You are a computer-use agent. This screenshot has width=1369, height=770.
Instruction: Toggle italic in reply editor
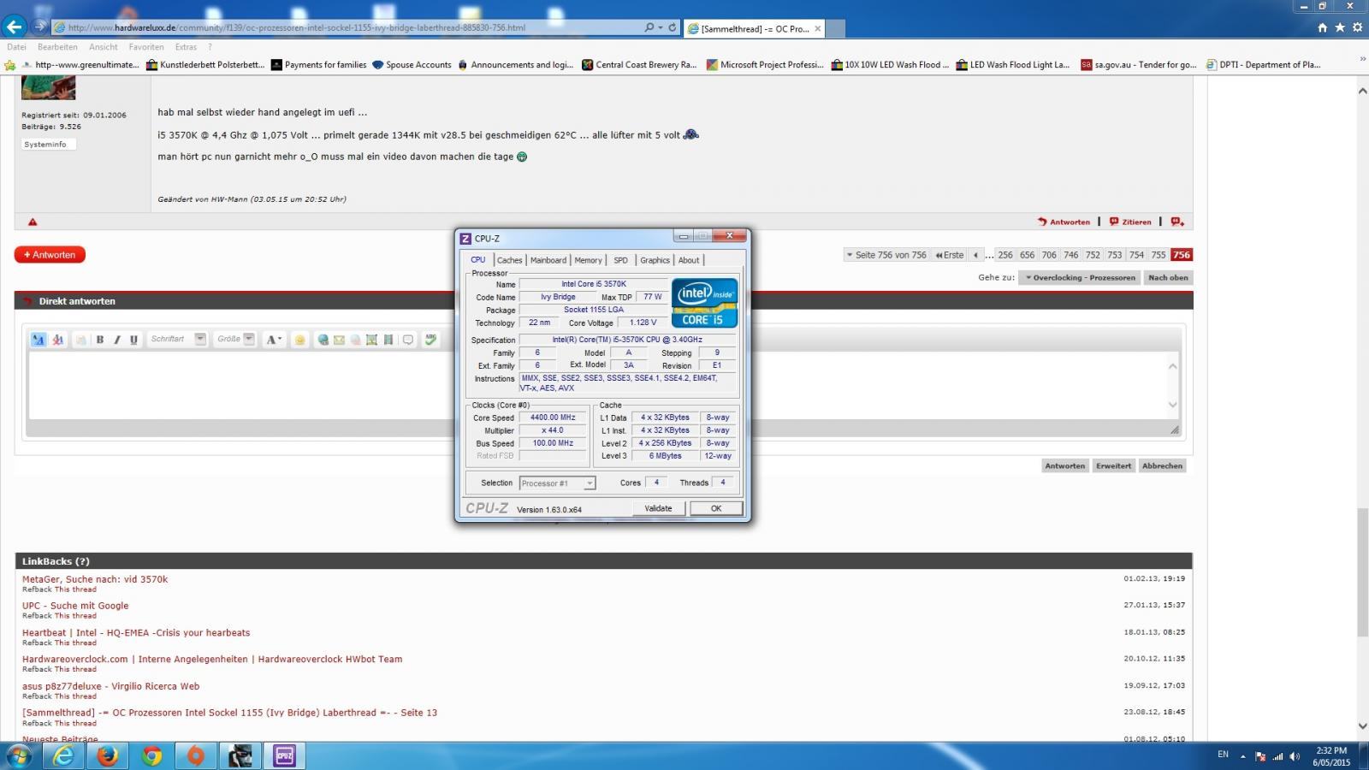tap(117, 340)
